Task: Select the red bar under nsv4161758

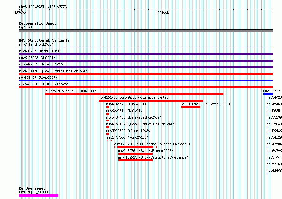Action: [x=151, y=101]
